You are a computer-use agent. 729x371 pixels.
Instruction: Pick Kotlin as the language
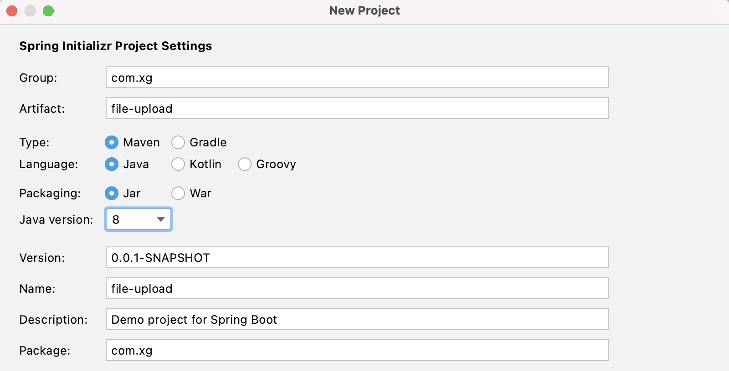pyautogui.click(x=178, y=164)
